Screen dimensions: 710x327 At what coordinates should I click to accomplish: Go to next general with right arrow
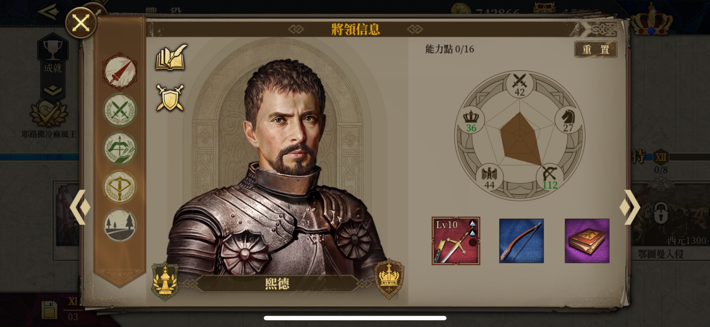(630, 207)
